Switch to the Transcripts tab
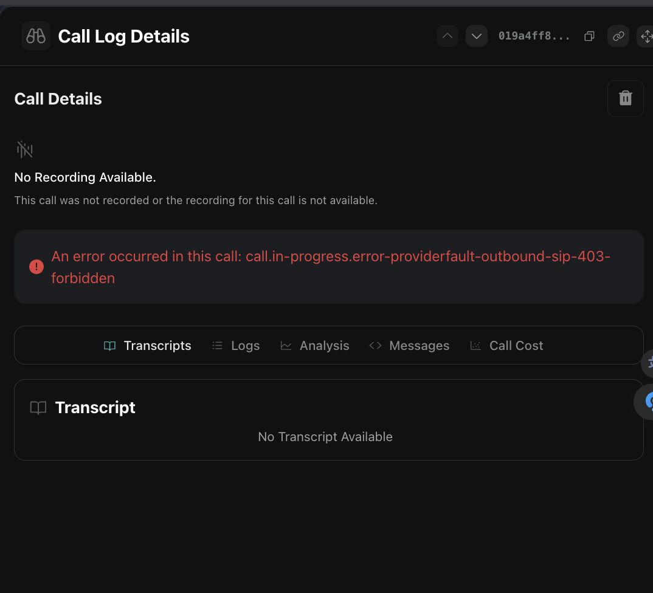653x593 pixels. click(x=148, y=346)
